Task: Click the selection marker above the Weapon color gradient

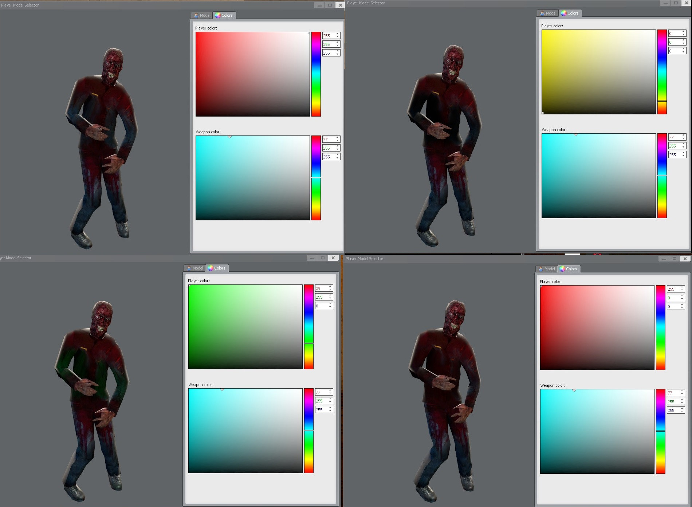Action: pyautogui.click(x=230, y=137)
